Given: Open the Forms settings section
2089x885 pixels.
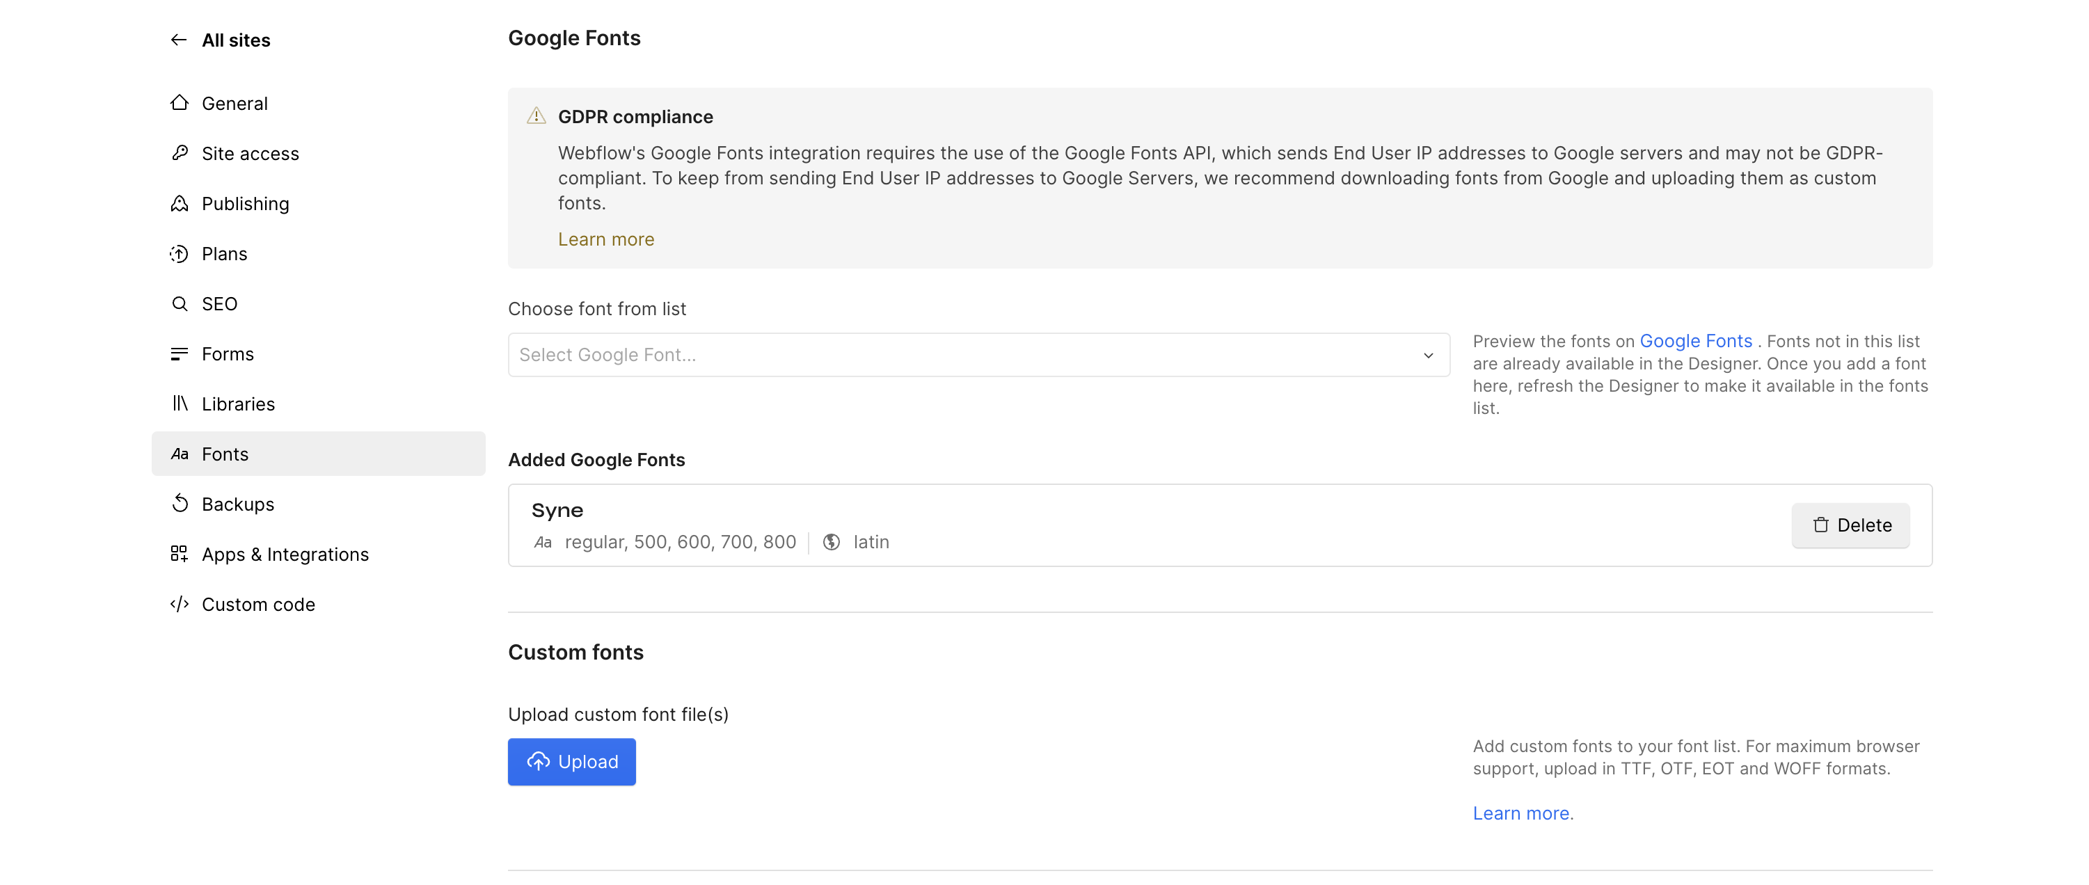Looking at the screenshot, I should (228, 353).
